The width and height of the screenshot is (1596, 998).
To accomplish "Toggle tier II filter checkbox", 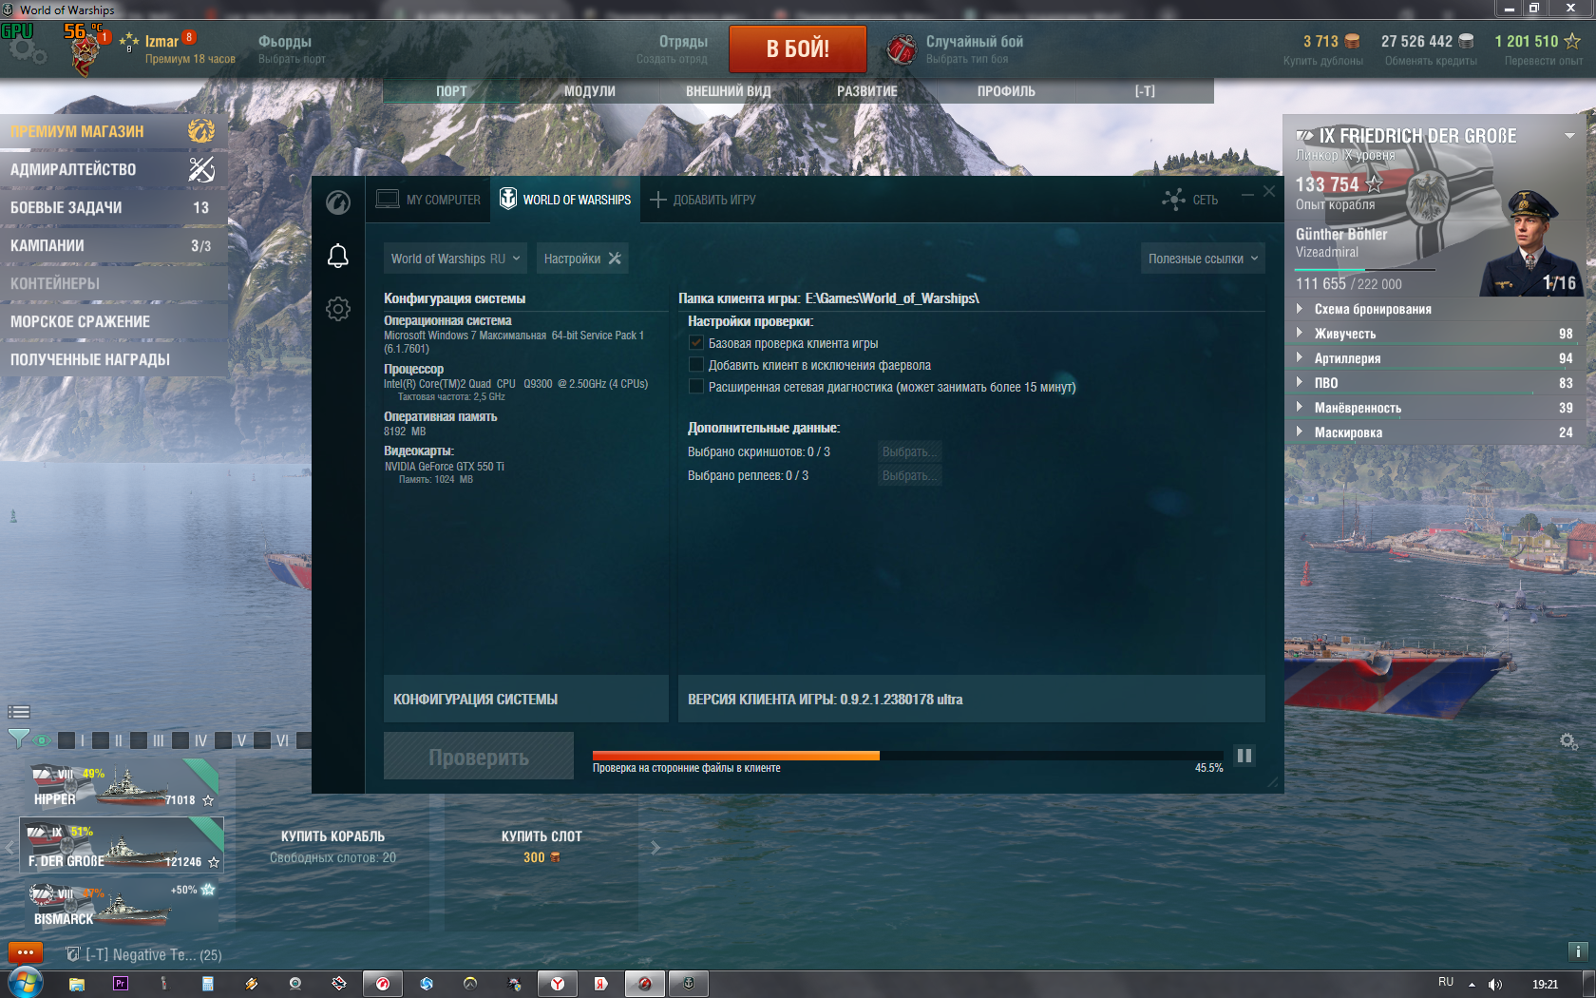I will point(101,740).
